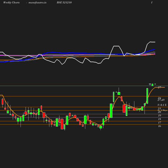168x168 pixels.
Task: Click the 'V: 0.1 X' volume label
Action: coord(162,105)
